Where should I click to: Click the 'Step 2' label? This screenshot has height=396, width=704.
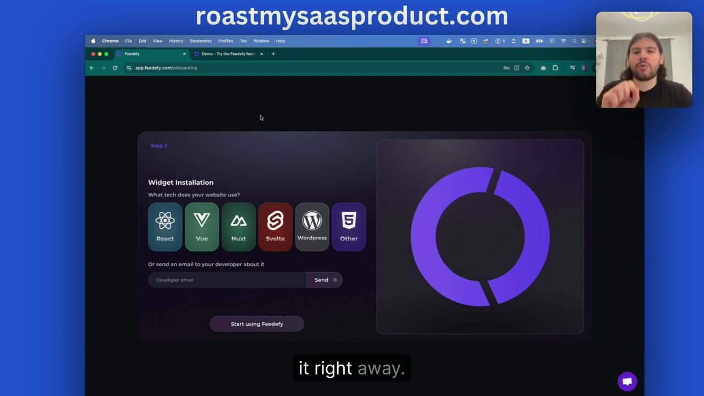point(159,146)
